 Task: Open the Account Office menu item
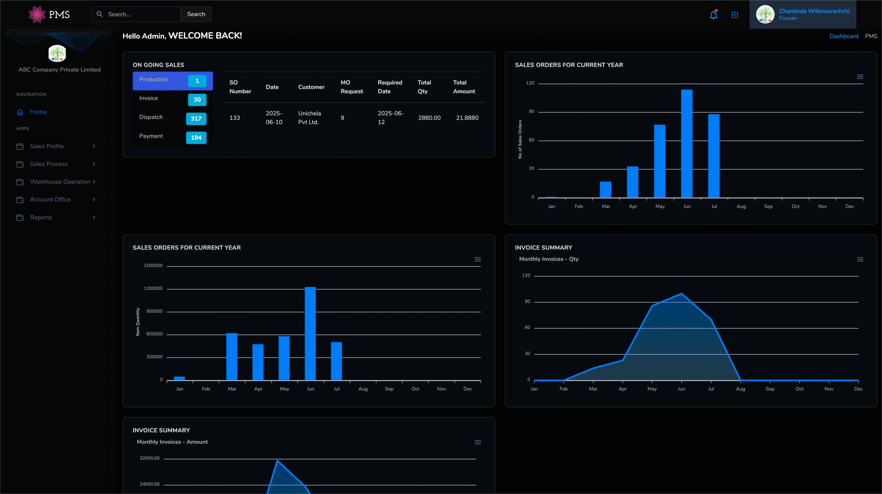click(x=56, y=199)
